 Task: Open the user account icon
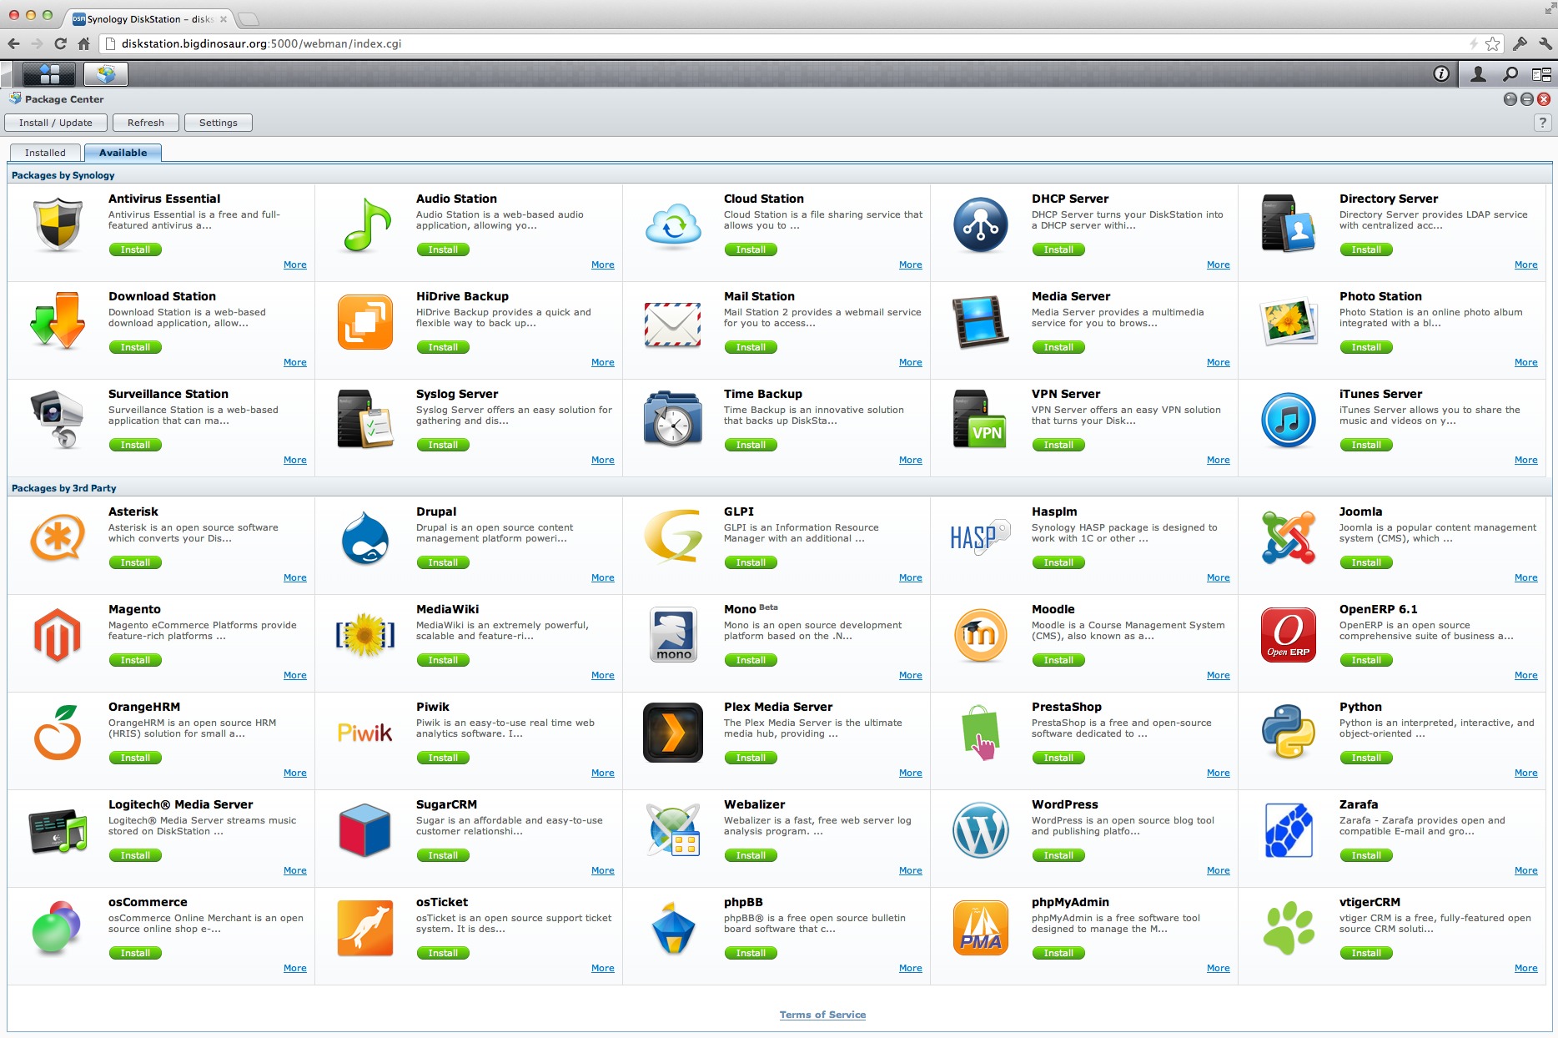[1478, 74]
